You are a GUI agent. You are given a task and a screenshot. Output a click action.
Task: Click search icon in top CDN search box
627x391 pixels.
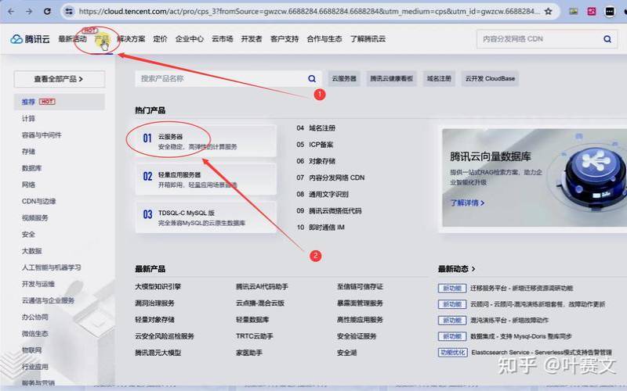click(607, 39)
